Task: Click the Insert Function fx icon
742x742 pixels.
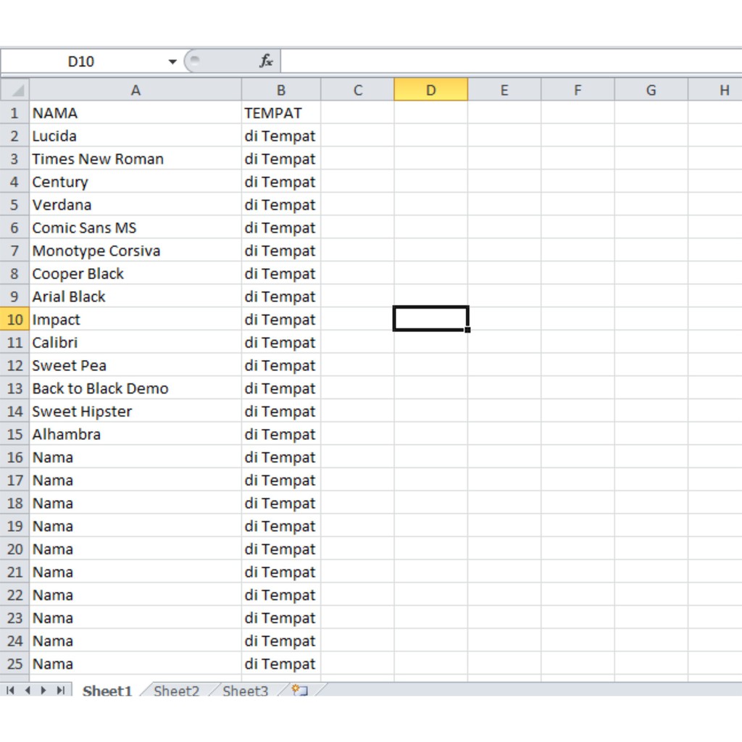Action: [x=266, y=62]
